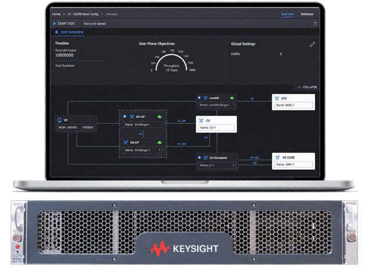
Task: Select the DU-UP antenna icon
Action: pyautogui.click(x=132, y=117)
